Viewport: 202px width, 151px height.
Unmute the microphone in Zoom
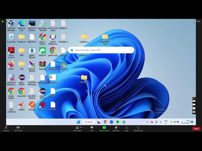click(x=6, y=128)
